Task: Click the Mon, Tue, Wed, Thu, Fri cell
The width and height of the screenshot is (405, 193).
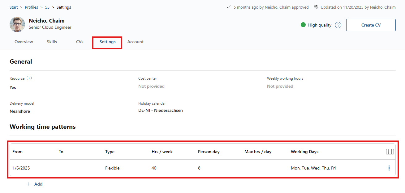Action: (x=313, y=168)
